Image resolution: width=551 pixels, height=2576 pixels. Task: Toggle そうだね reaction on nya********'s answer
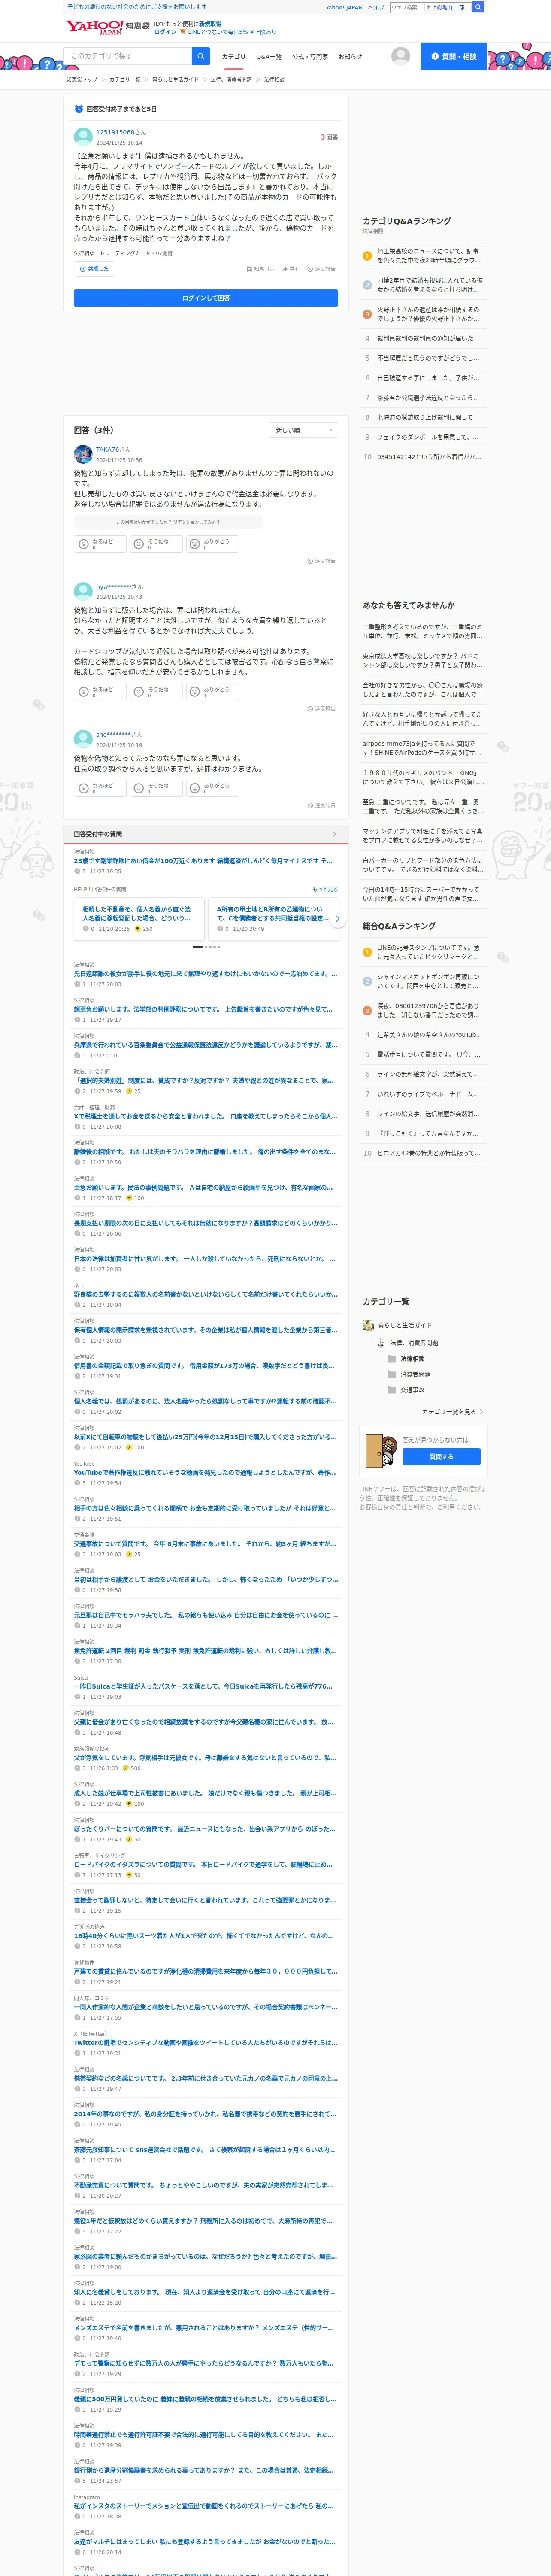pyautogui.click(x=156, y=692)
